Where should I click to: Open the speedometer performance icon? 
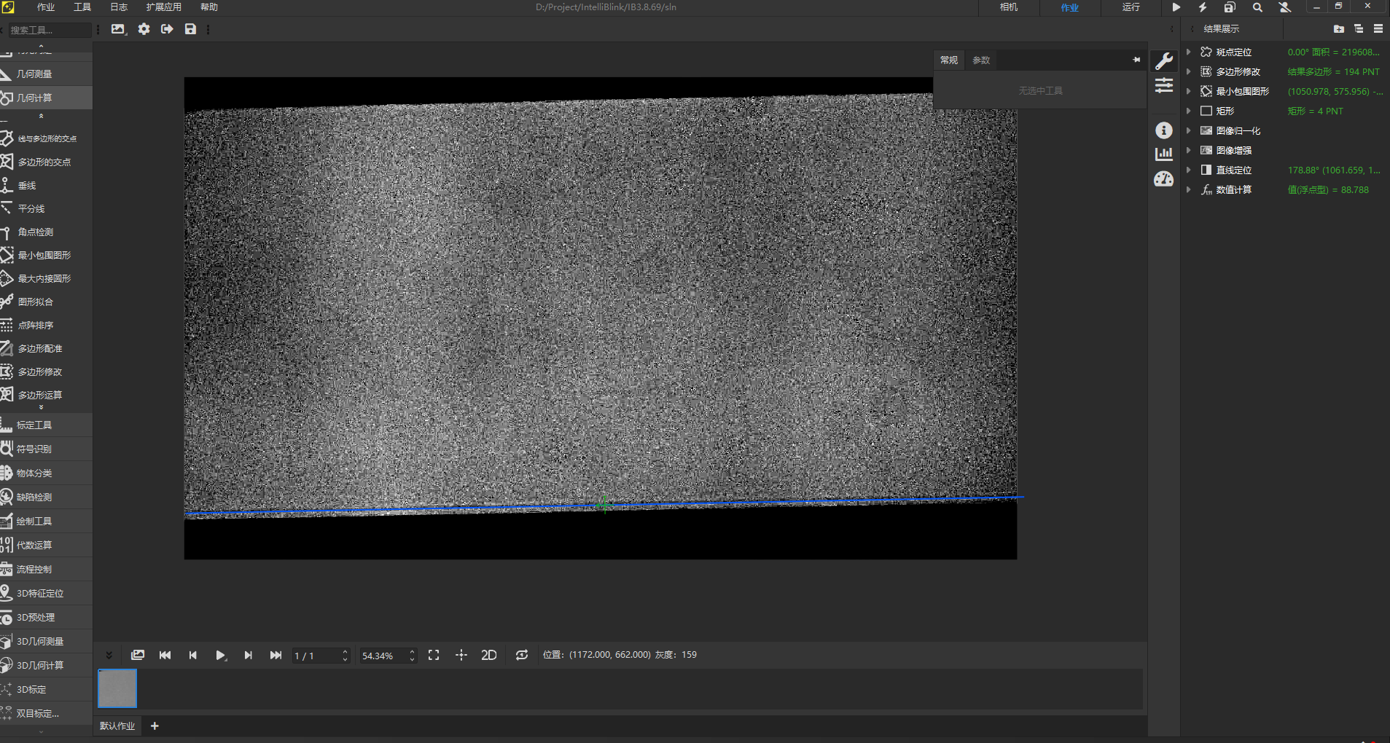pyautogui.click(x=1164, y=179)
